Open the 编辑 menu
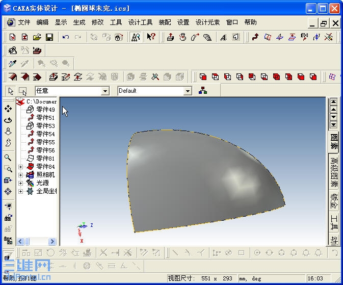This screenshot has width=343, height=285. click(x=42, y=22)
